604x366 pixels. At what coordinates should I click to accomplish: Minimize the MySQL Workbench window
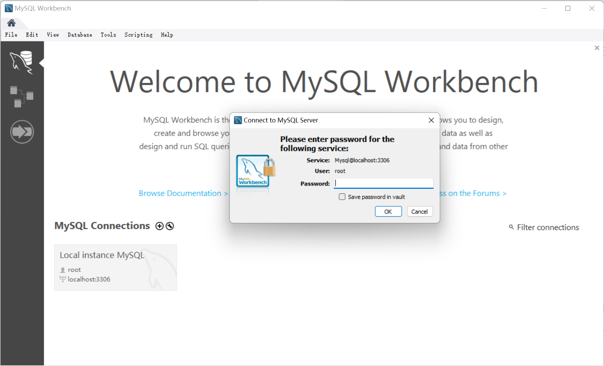(544, 8)
